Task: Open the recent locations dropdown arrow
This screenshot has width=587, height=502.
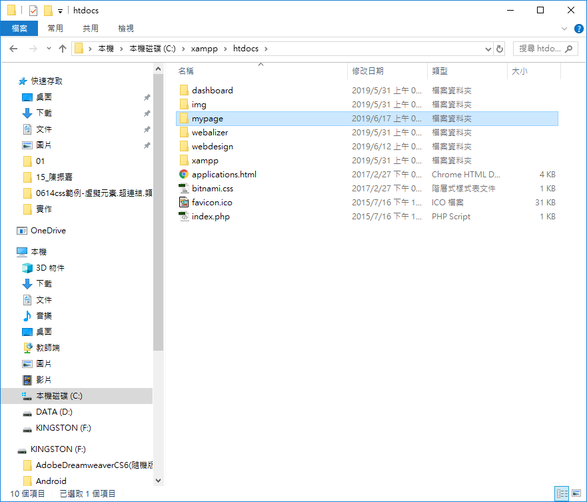Action: pyautogui.click(x=49, y=49)
